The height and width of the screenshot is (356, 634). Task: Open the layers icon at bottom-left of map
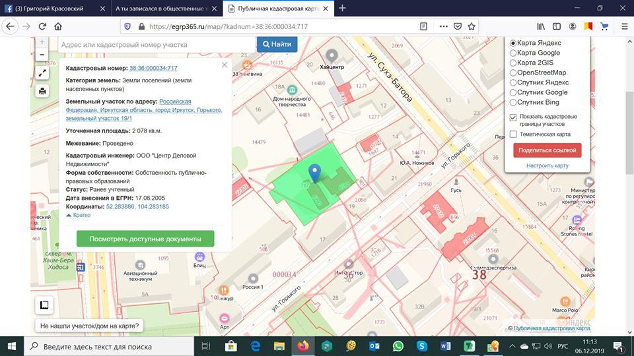[x=44, y=305]
